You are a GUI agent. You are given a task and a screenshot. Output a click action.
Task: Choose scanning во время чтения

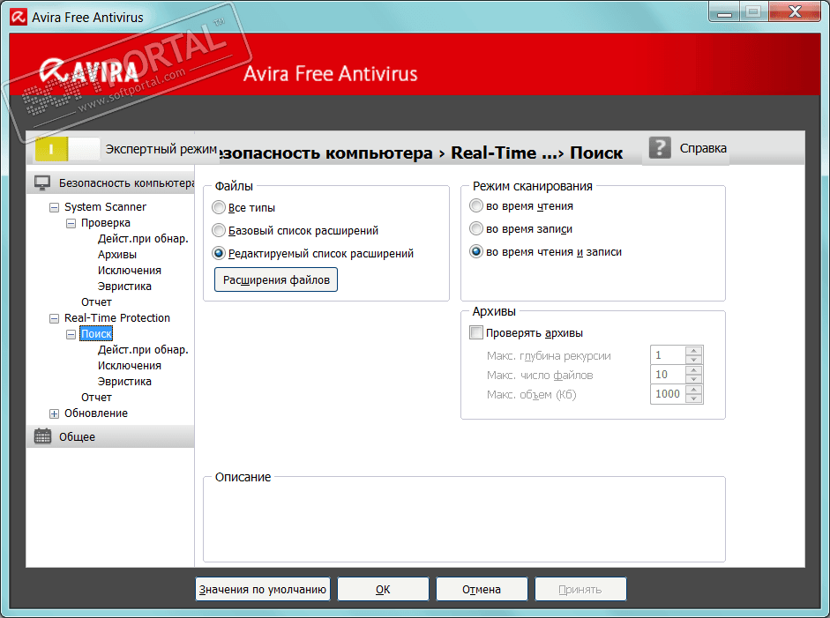(476, 205)
